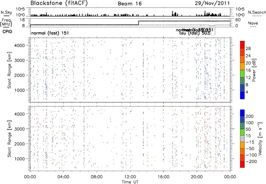
Task: Click the Power colorbar label 28
Action: pos(248,48)
